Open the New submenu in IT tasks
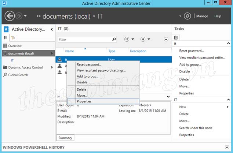Viewport: 233px width, 153px height. click(x=182, y=107)
